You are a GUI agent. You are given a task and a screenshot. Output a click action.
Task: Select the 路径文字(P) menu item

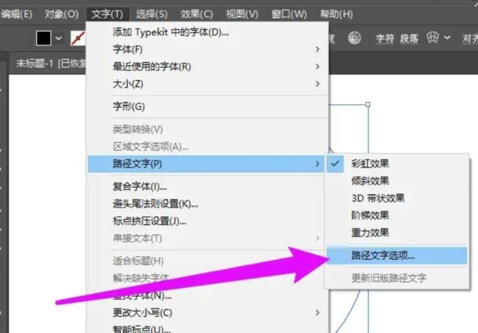[206, 164]
